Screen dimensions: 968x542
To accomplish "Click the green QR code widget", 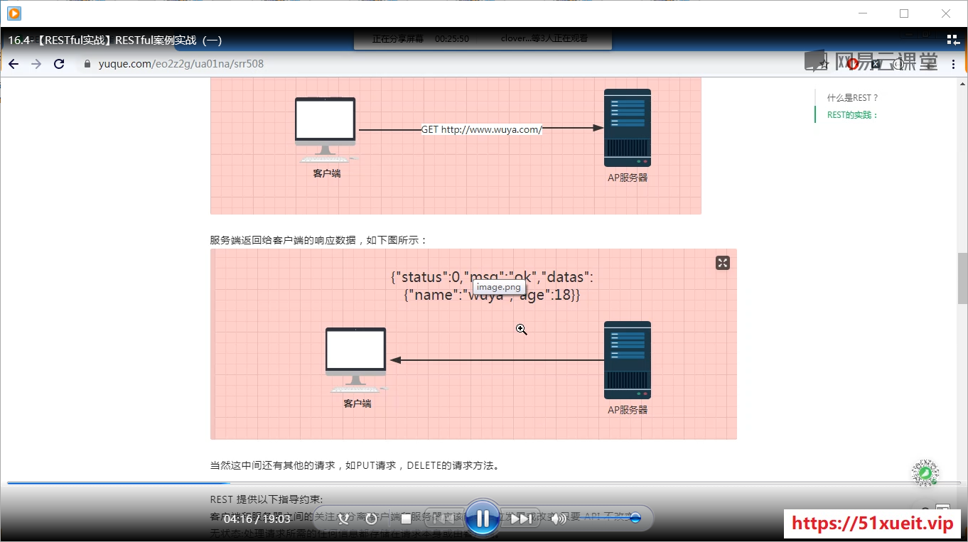I will [925, 472].
